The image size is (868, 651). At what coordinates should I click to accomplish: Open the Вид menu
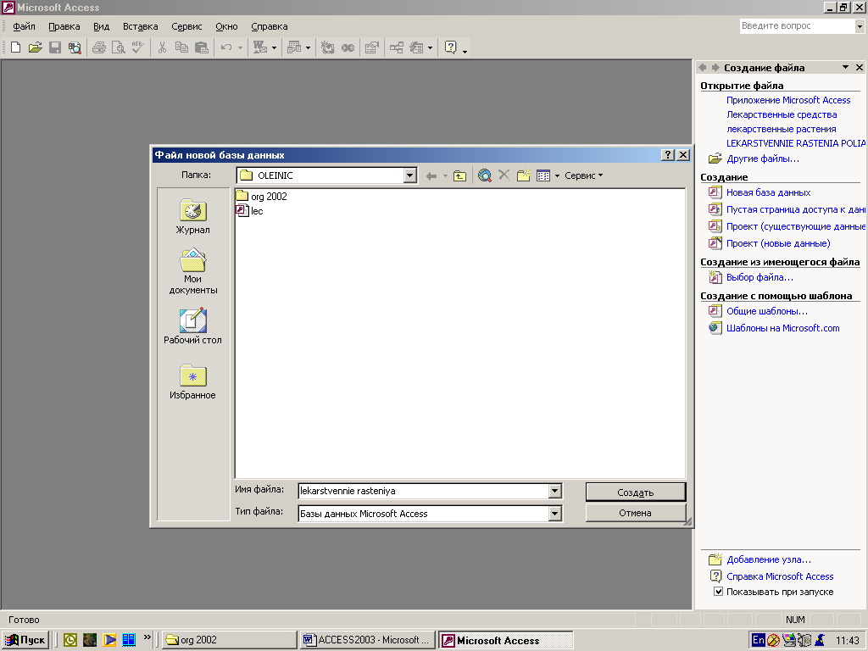pos(102,26)
